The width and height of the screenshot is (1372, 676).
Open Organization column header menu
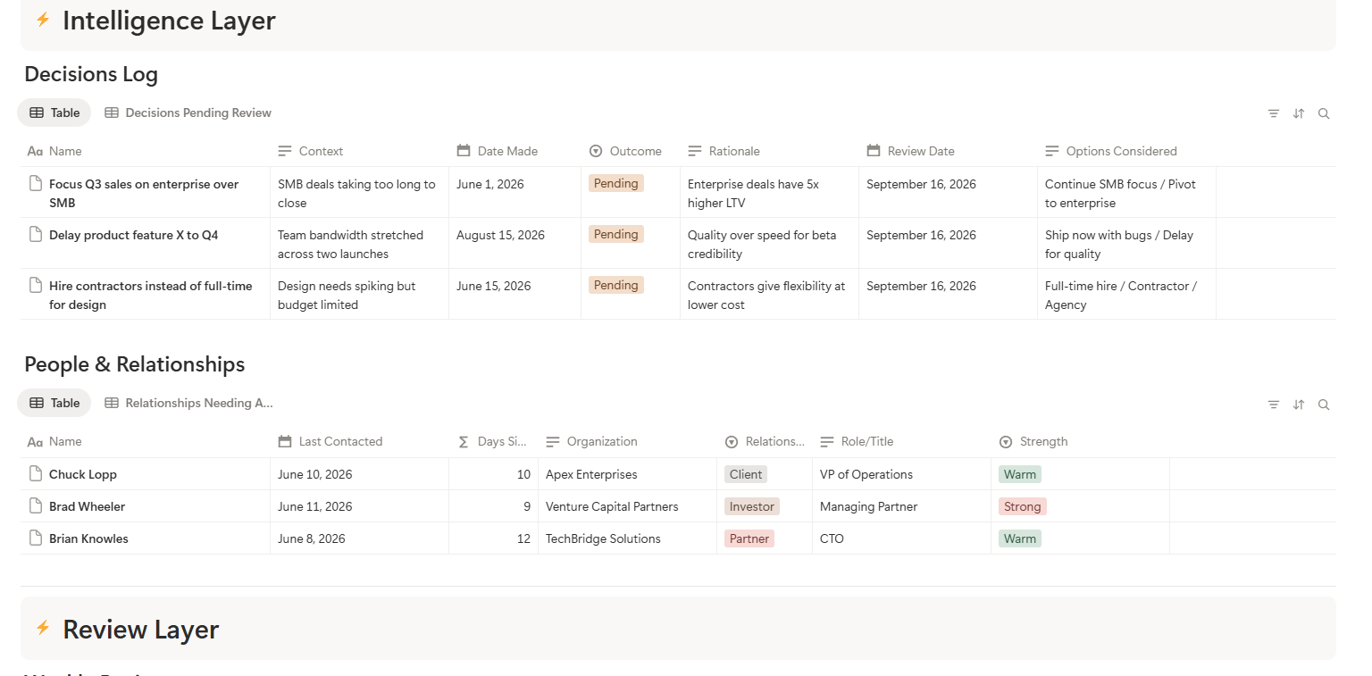[627, 441]
